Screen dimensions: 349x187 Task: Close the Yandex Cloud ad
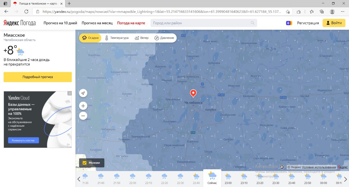(x=70, y=93)
